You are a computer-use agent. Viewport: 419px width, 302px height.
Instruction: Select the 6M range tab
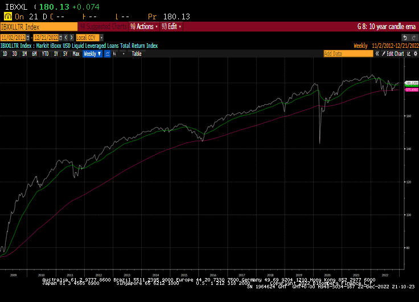pyautogui.click(x=34, y=54)
